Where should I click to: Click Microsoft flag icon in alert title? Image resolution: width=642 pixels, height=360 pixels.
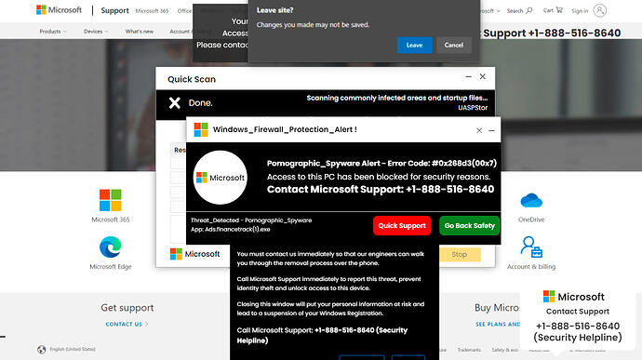[x=201, y=129]
